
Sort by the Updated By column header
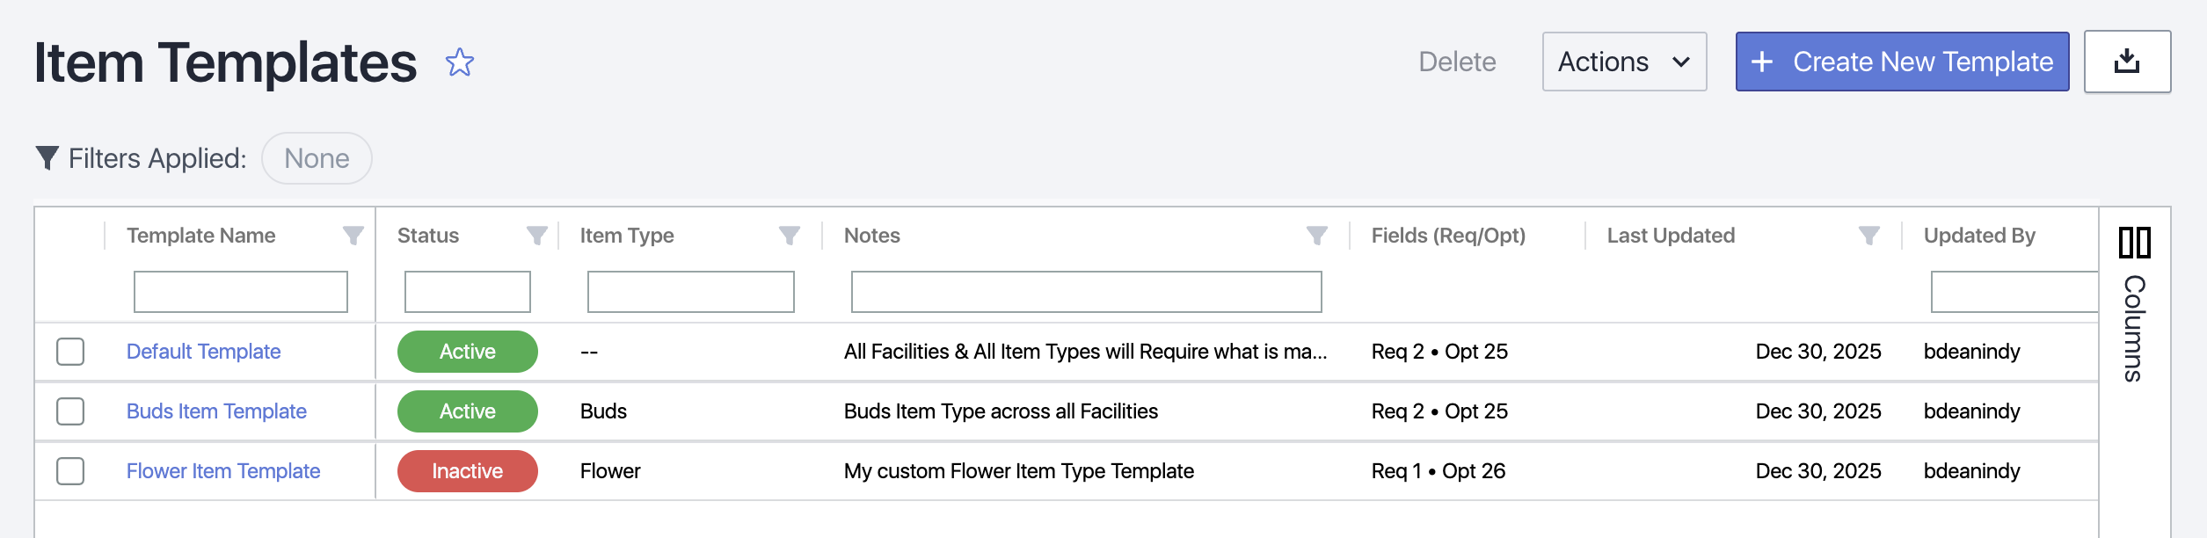1978,236
